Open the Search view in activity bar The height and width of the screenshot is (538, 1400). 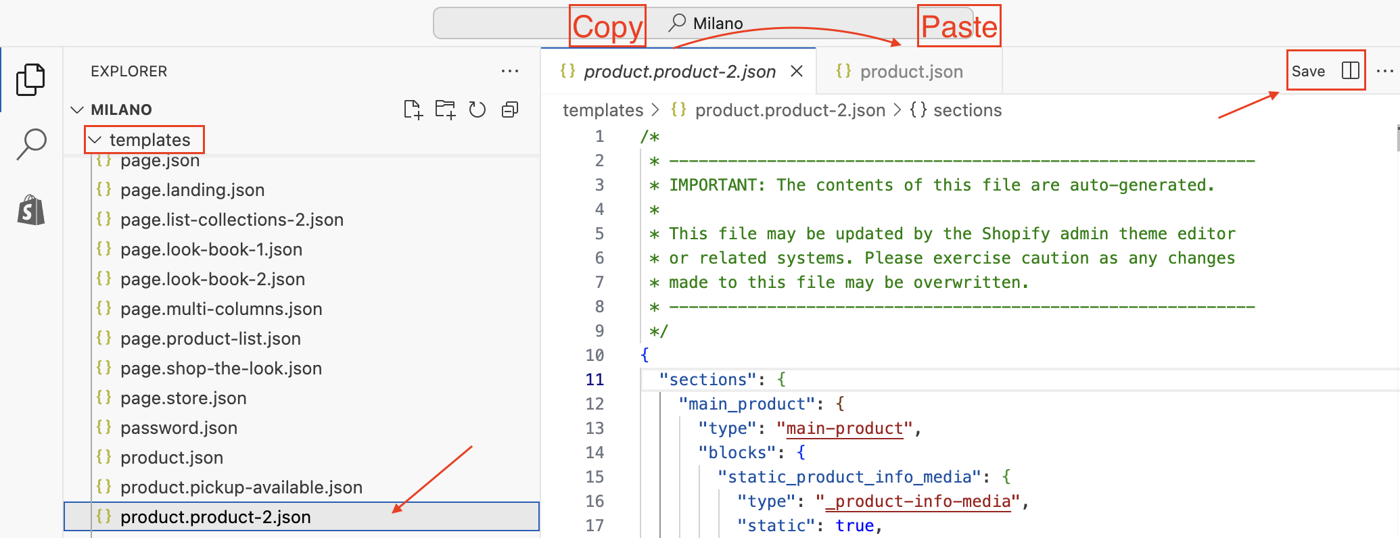coord(31,144)
